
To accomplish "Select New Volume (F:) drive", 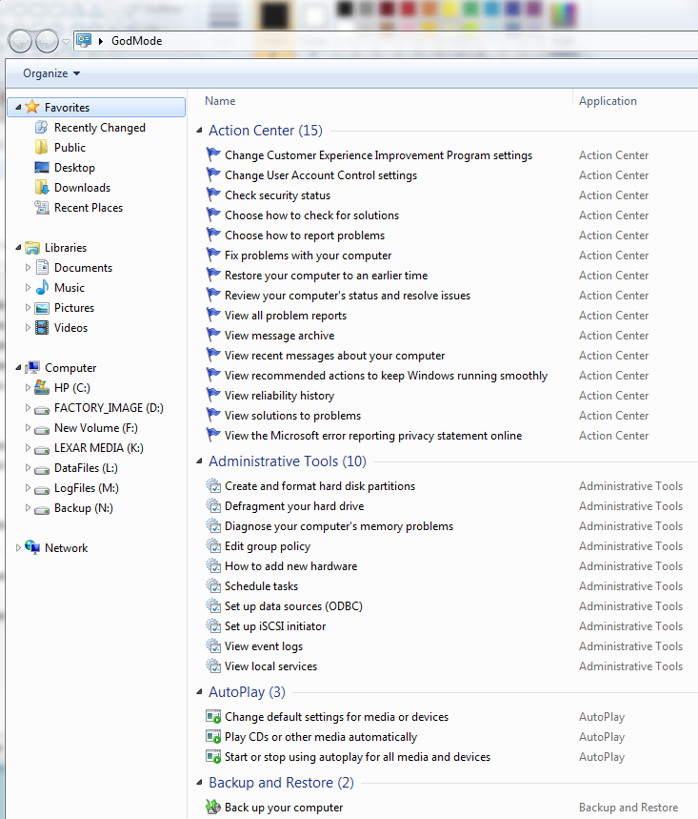I will [95, 428].
